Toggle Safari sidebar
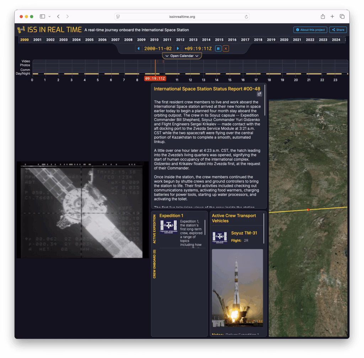The image size is (364, 358). tap(42, 17)
